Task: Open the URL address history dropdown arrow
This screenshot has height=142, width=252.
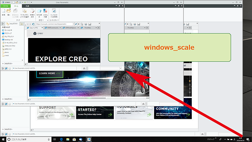Action: (74, 24)
